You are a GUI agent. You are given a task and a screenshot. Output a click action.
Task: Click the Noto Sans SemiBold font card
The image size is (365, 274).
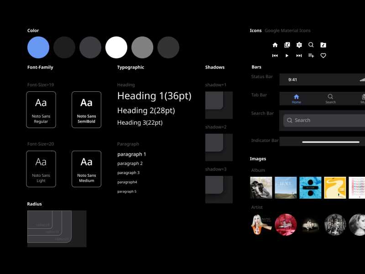(x=86, y=110)
